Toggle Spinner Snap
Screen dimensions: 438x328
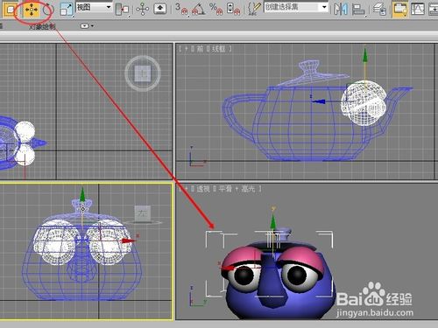[233, 9]
